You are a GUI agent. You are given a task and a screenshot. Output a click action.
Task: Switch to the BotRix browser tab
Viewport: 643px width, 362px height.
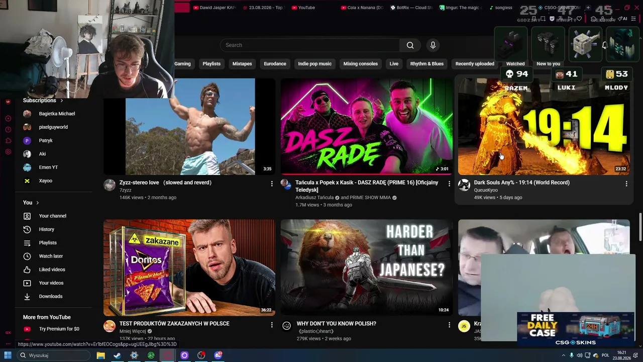click(x=411, y=8)
